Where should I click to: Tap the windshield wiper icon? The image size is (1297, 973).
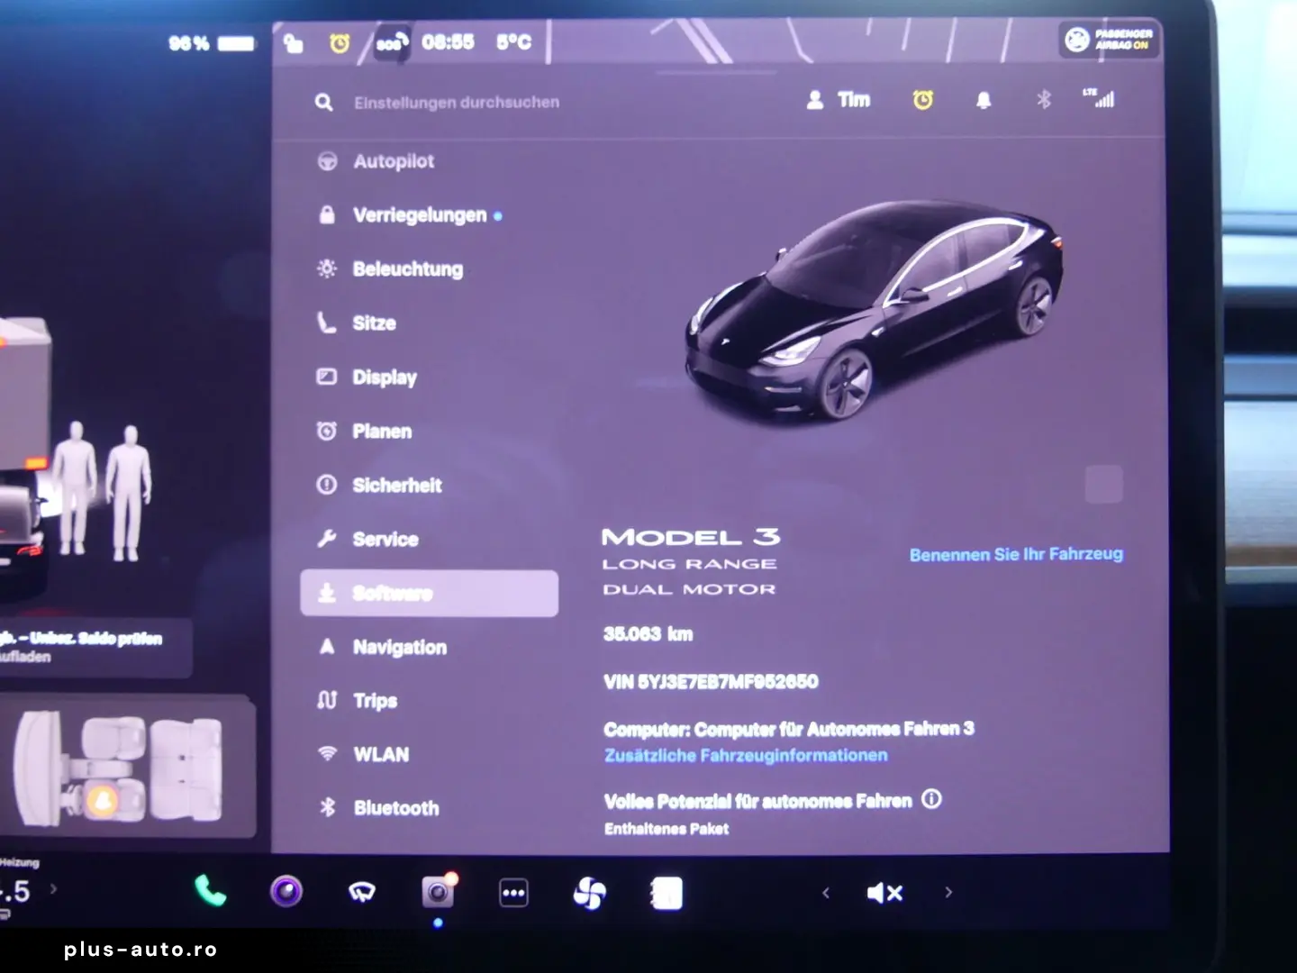click(362, 893)
